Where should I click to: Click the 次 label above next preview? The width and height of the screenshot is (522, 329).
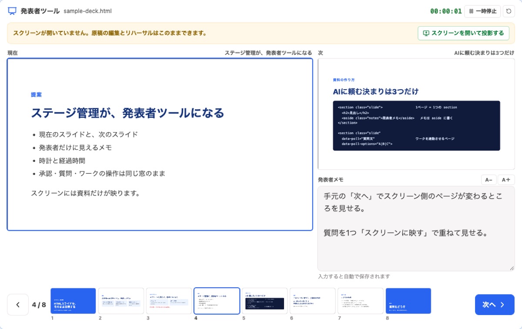click(321, 53)
